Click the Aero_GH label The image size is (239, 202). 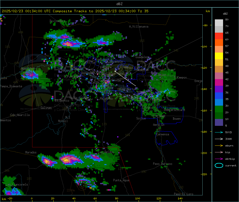coord(159,125)
